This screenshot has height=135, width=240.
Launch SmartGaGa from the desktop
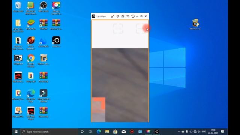tap(43, 42)
